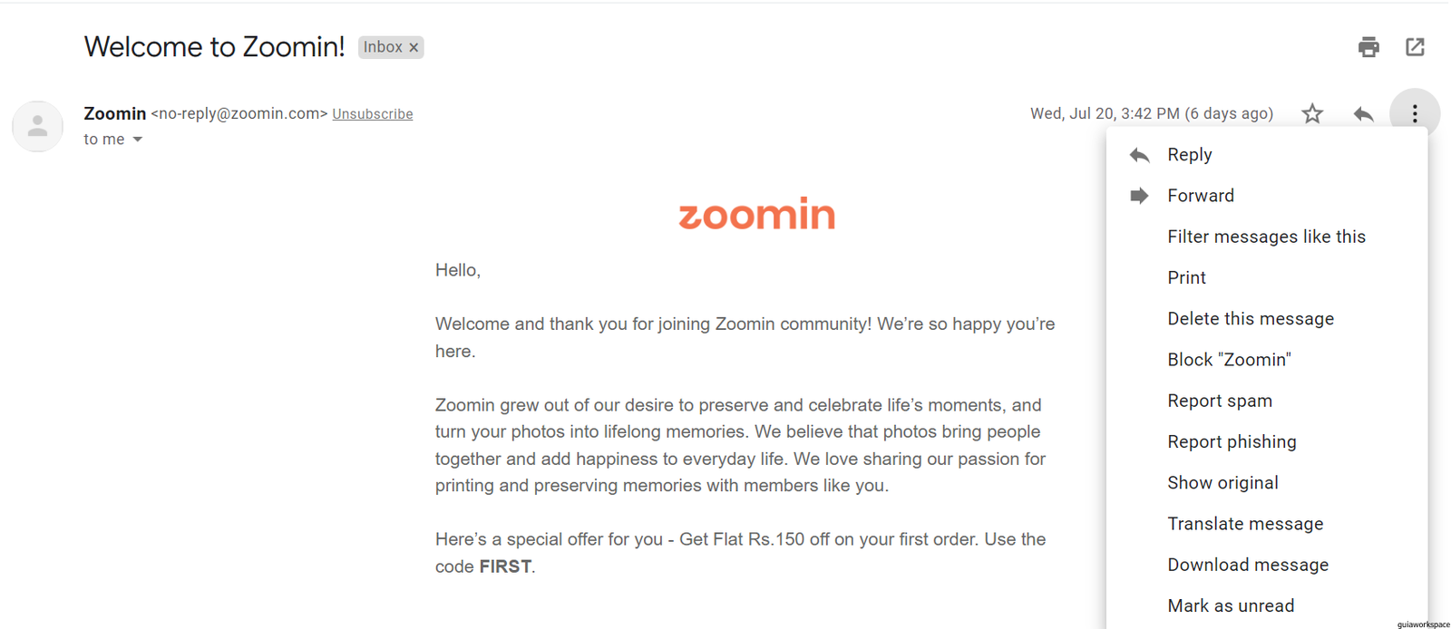Open email in new window icon
The width and height of the screenshot is (1451, 629).
coord(1415,47)
